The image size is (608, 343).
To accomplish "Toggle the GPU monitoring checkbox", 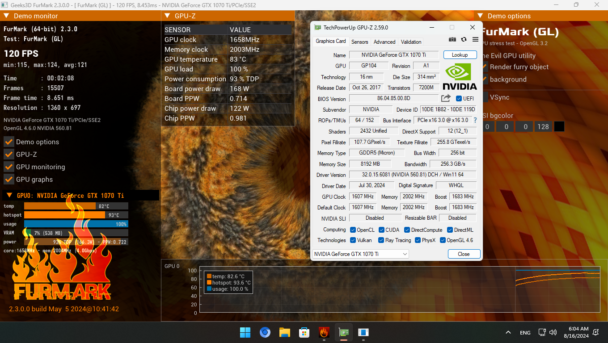I will click(8, 167).
